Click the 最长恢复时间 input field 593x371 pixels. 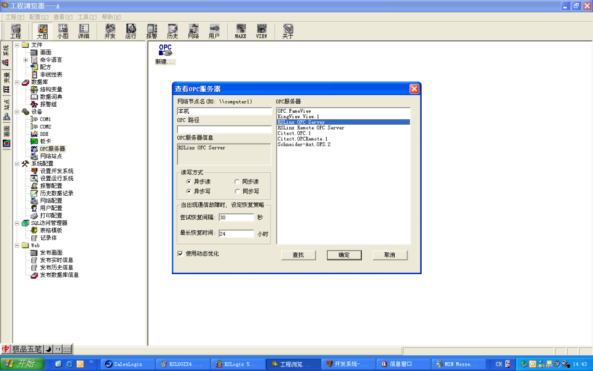(x=236, y=234)
